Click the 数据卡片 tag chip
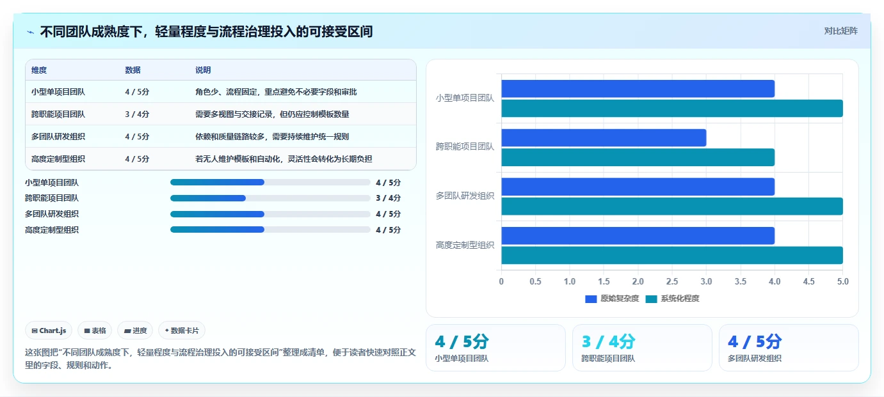 click(x=182, y=331)
